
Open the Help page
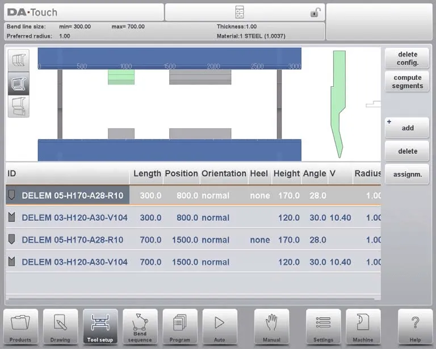click(415, 326)
